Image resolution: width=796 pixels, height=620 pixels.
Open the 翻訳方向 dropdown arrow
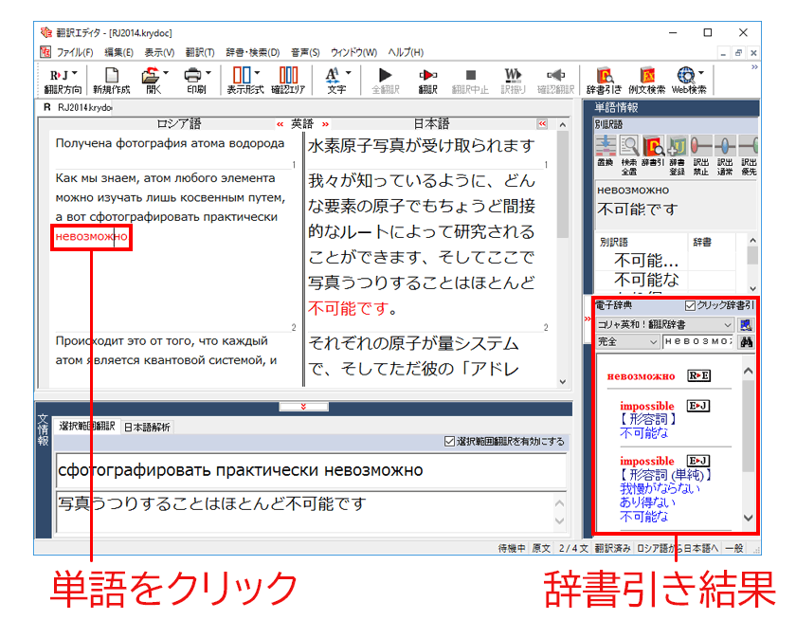coord(75,73)
